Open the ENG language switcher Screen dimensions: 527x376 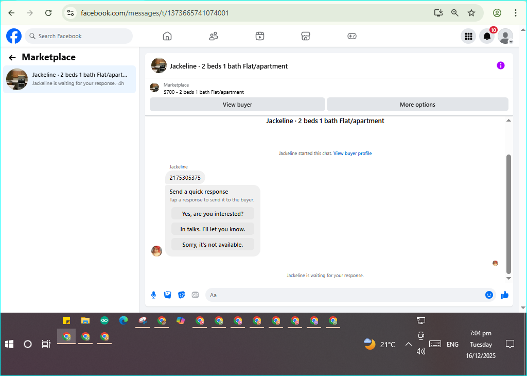452,345
